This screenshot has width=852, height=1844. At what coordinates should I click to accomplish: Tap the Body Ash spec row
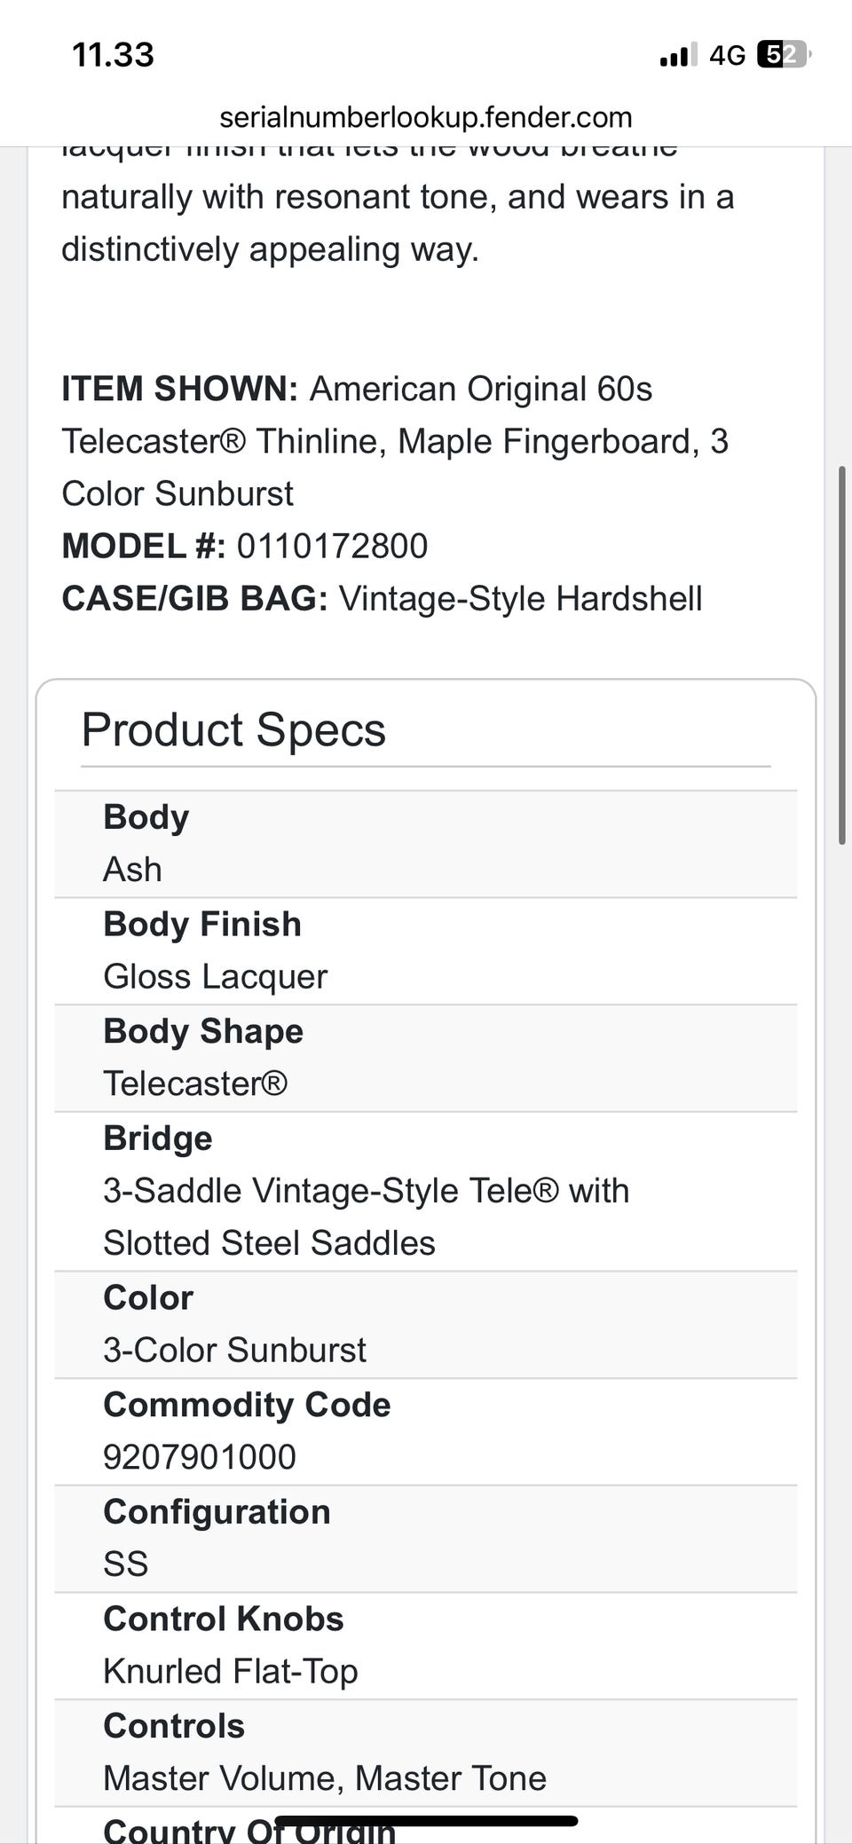click(426, 844)
